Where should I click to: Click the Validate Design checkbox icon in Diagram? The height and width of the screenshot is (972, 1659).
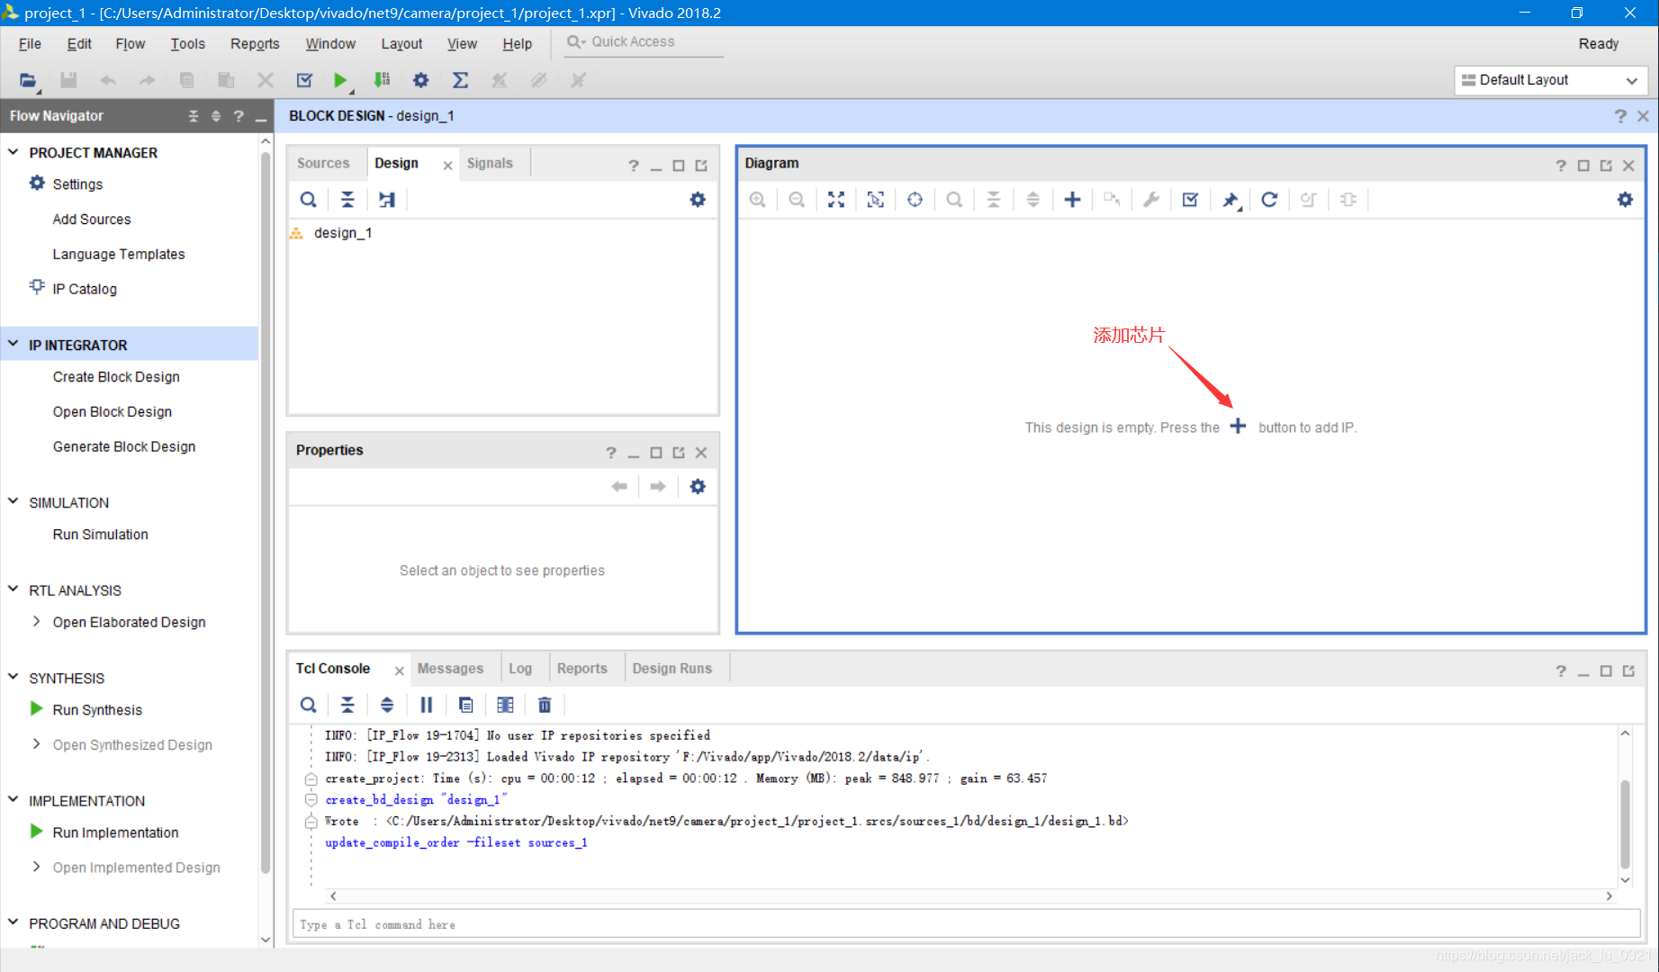click(x=1190, y=200)
